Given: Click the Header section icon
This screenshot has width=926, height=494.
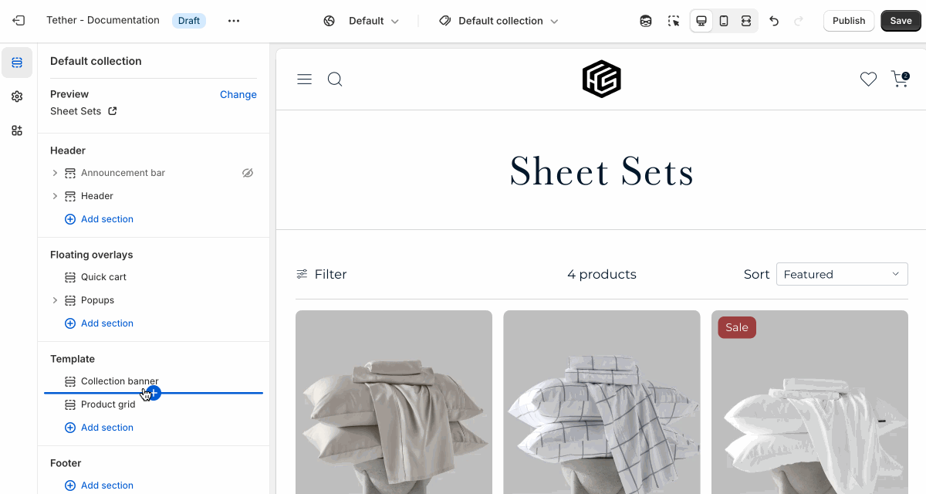Looking at the screenshot, I should click(70, 196).
